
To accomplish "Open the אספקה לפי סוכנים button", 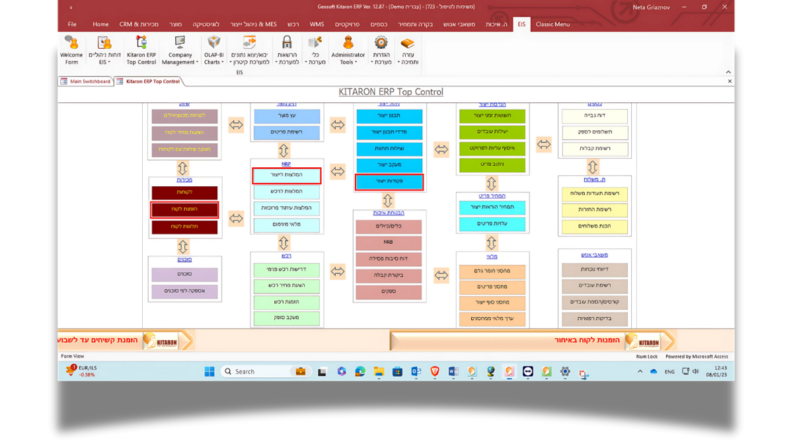I will coord(184,291).
